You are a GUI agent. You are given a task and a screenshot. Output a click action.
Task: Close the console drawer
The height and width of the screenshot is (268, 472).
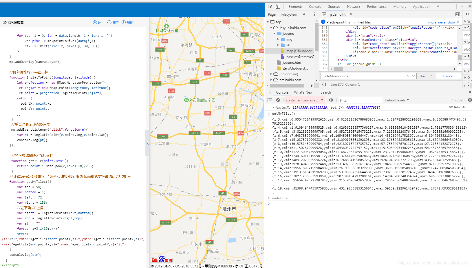coord(470,92)
